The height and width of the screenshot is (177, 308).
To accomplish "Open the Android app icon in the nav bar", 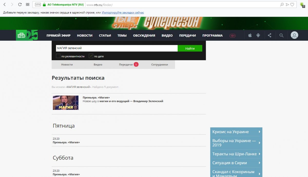I will tap(258, 36).
